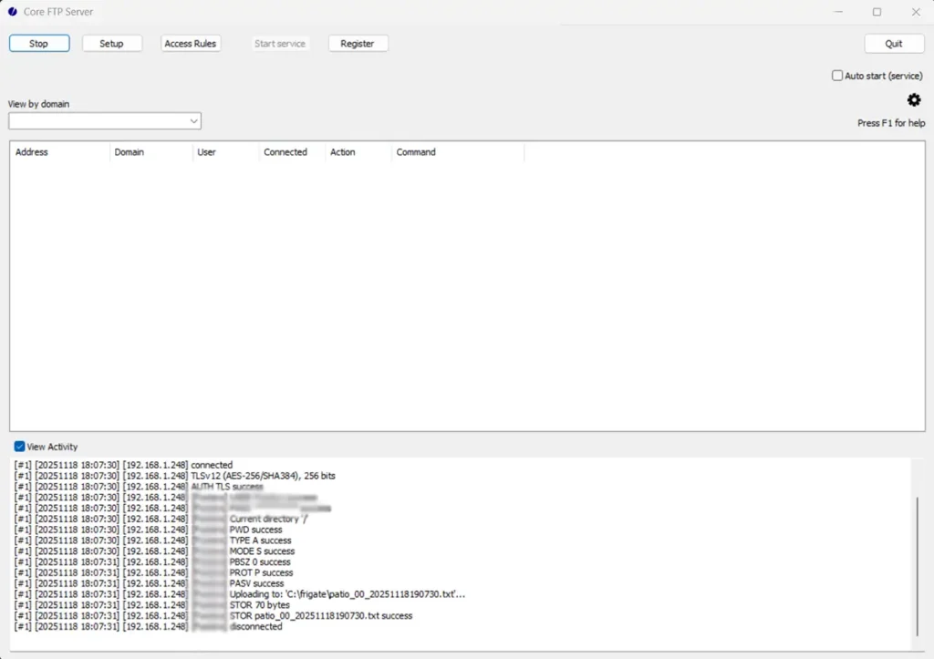934x659 pixels.
Task: Uncheck the View Activity checkbox
Action: click(x=18, y=446)
